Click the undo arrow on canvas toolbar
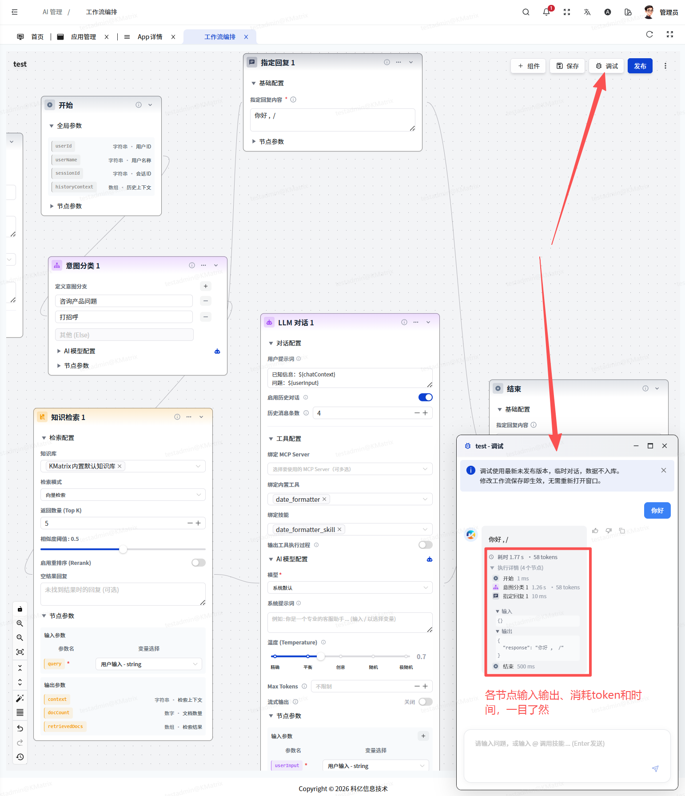The height and width of the screenshot is (796, 685). 20,728
